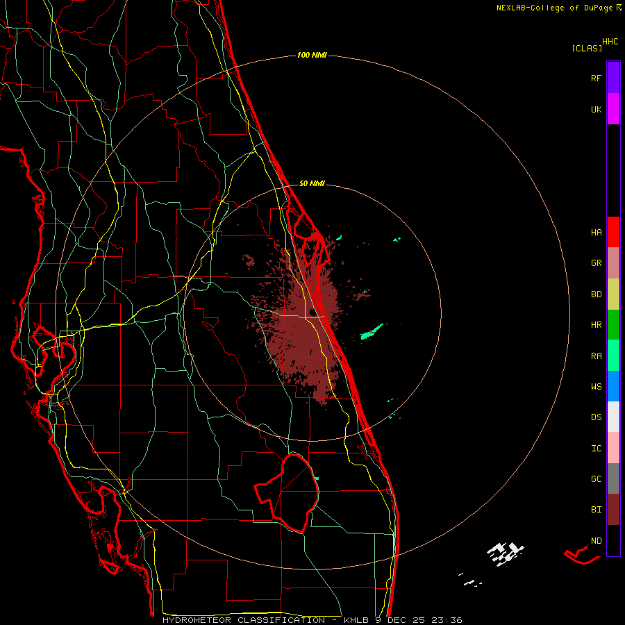Image resolution: width=625 pixels, height=625 pixels.
Task: Click the [CLAS] units label
Action: click(x=587, y=48)
